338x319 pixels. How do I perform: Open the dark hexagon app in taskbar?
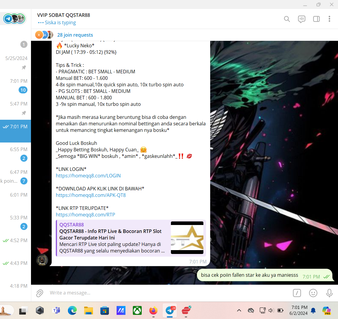pyautogui.click(x=40, y=311)
